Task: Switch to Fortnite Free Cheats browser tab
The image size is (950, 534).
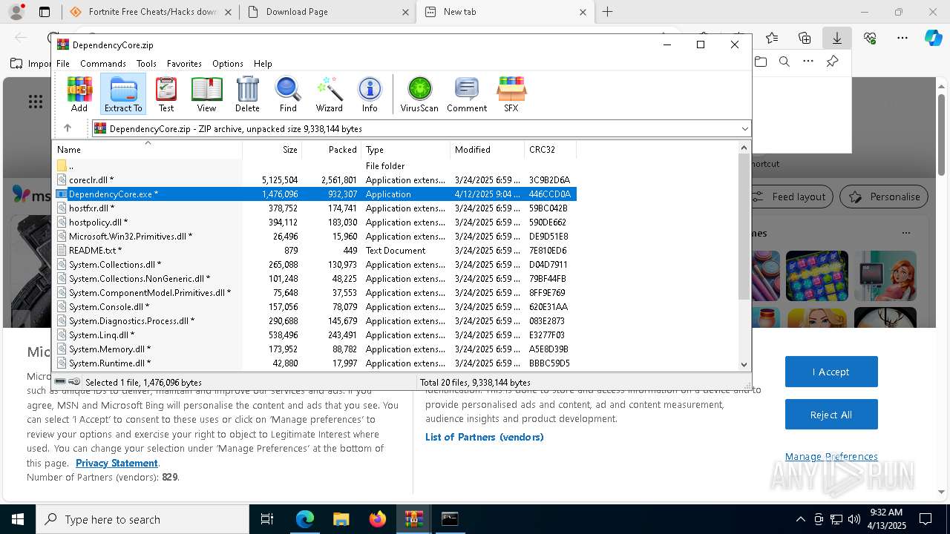Action: (151, 12)
